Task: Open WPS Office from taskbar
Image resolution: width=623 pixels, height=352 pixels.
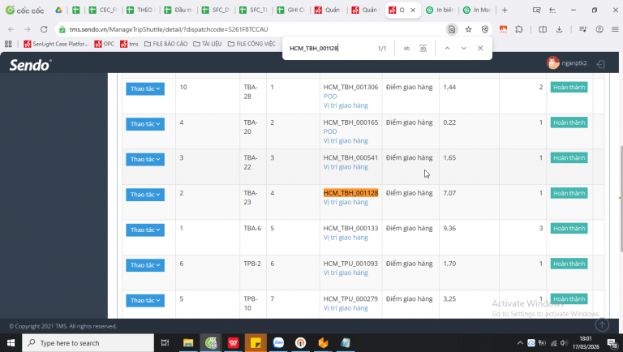Action: coord(234,342)
